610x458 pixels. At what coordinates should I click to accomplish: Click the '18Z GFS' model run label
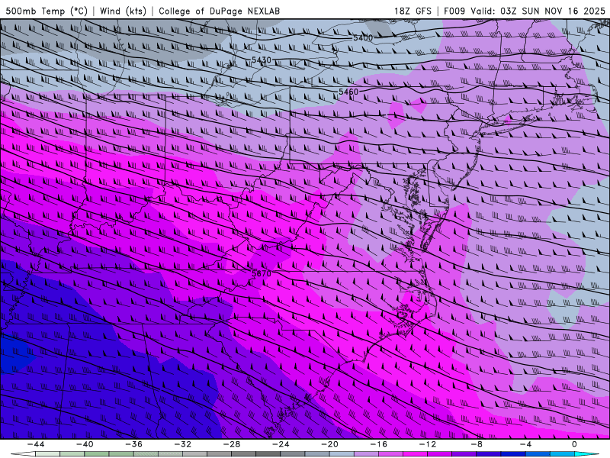pyautogui.click(x=413, y=11)
